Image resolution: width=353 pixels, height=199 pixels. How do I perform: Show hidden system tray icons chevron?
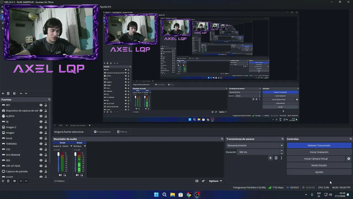pos(306,195)
